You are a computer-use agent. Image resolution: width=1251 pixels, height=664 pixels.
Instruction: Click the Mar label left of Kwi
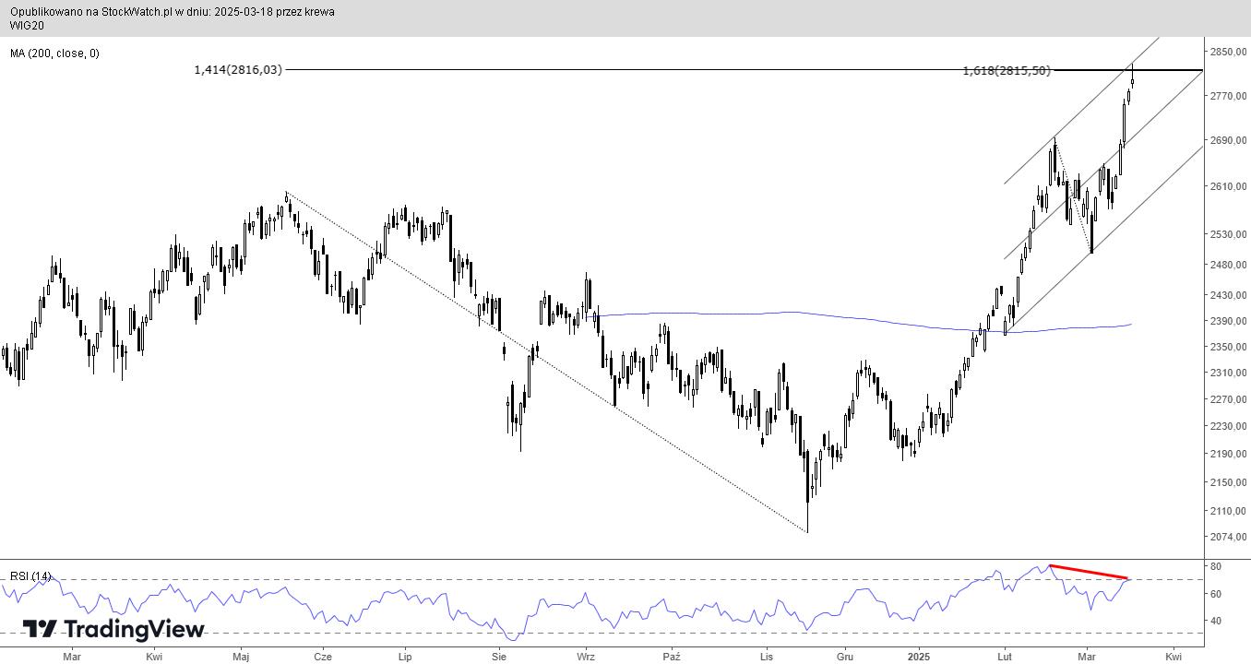tap(72, 657)
